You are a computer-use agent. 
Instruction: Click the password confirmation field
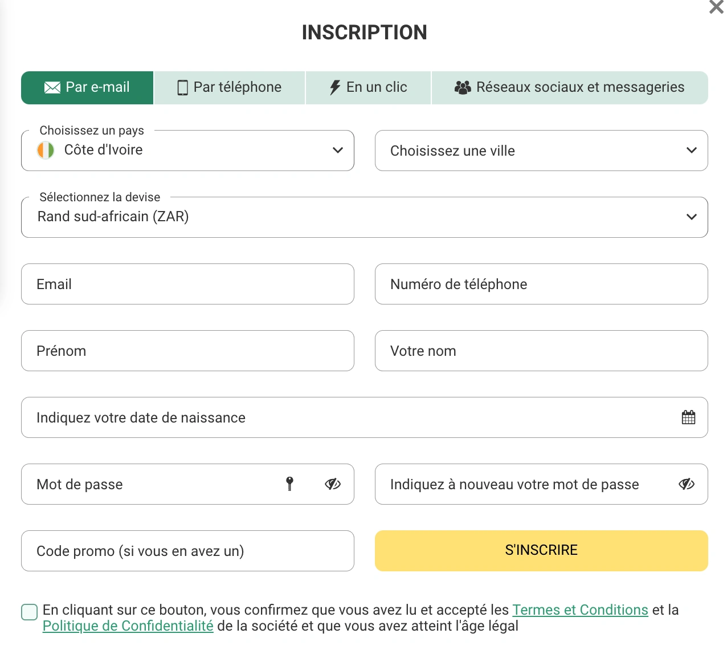point(541,484)
